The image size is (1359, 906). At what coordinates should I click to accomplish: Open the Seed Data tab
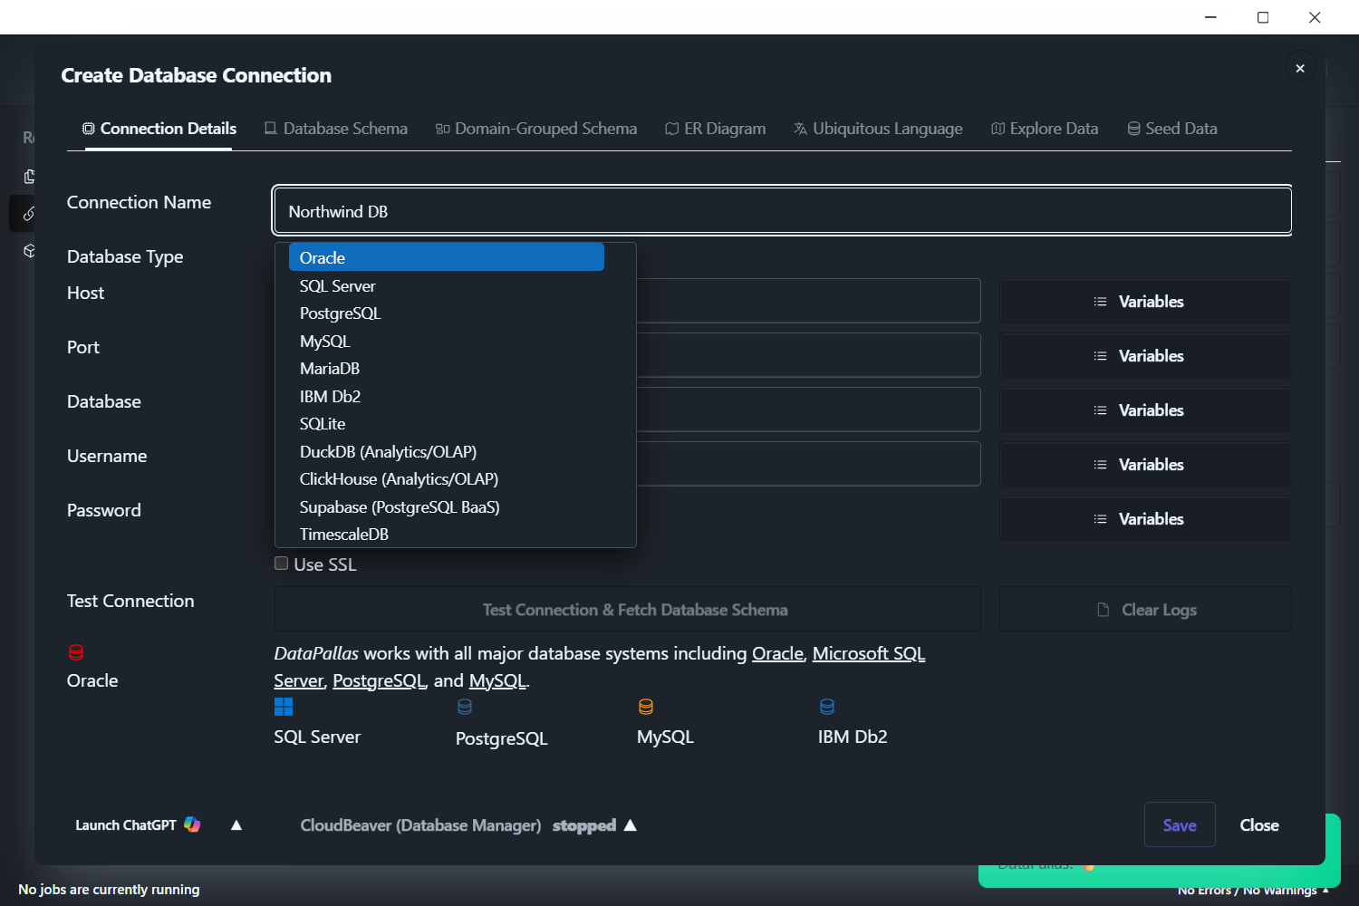[x=1172, y=129]
